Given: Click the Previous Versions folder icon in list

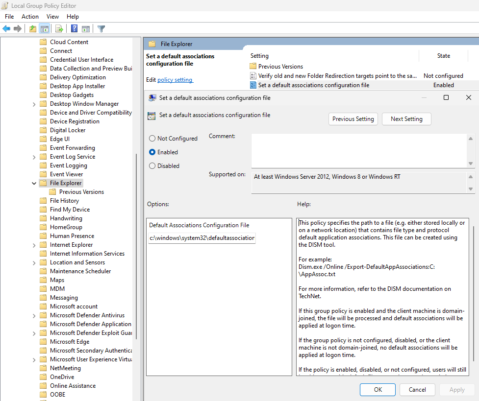Looking at the screenshot, I should pyautogui.click(x=253, y=66).
